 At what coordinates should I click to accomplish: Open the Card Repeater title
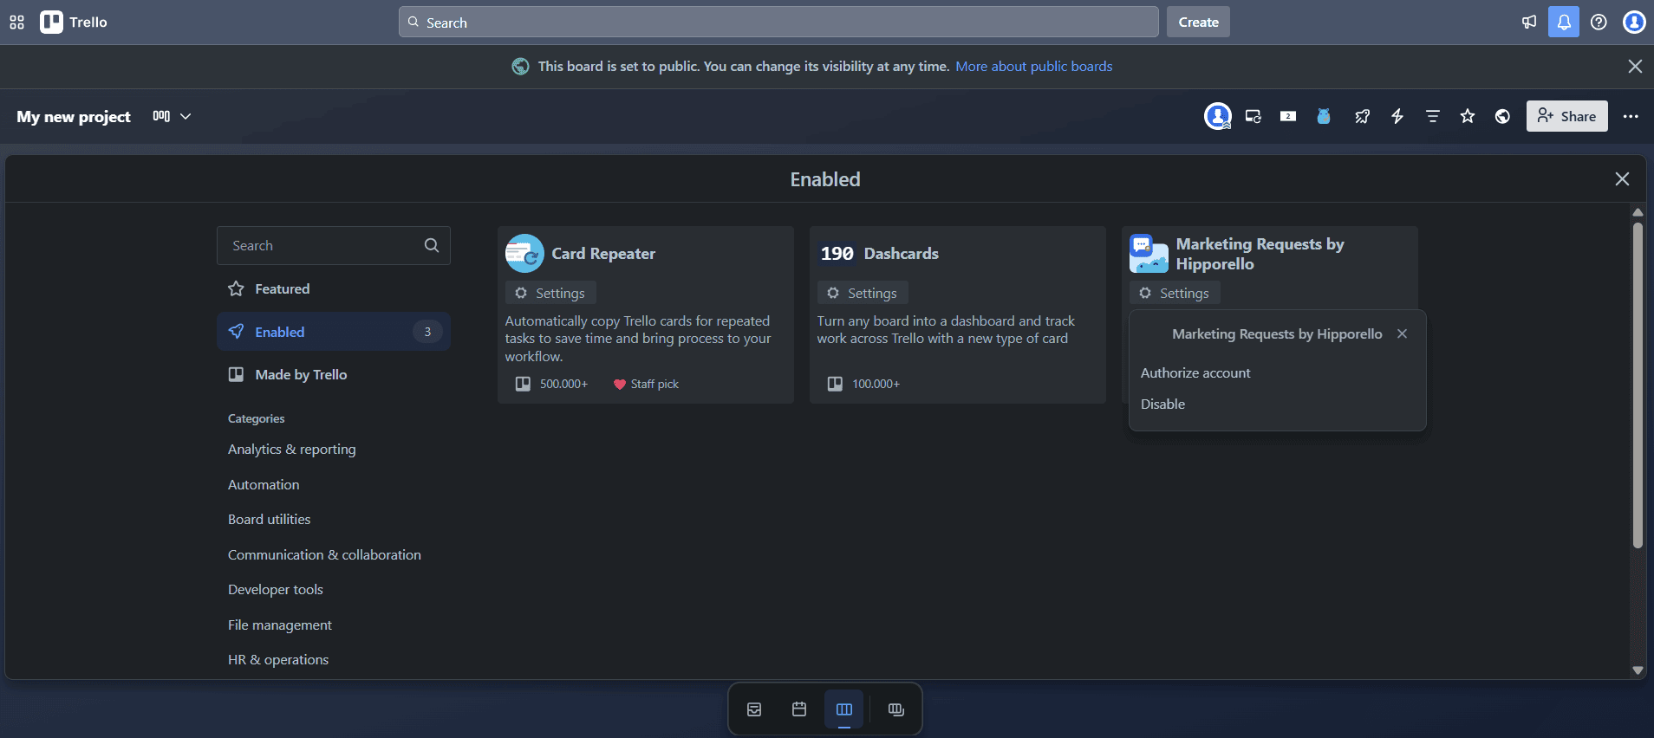tap(603, 253)
